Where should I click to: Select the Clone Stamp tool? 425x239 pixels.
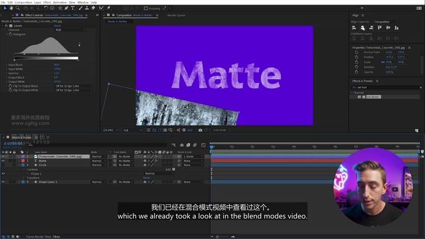pos(87,9)
